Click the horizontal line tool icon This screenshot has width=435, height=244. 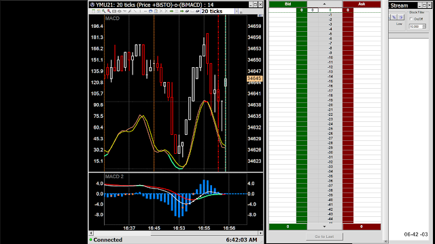(x=145, y=11)
